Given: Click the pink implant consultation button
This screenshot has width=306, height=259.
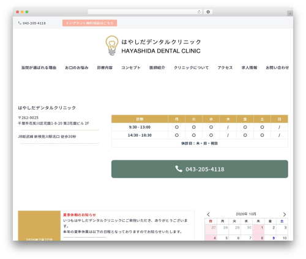Looking at the screenshot, I should tap(89, 23).
